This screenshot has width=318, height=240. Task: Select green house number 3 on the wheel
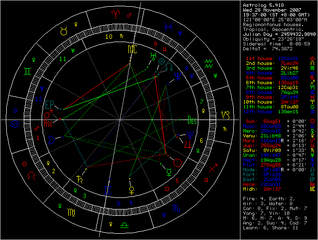tap(85, 195)
